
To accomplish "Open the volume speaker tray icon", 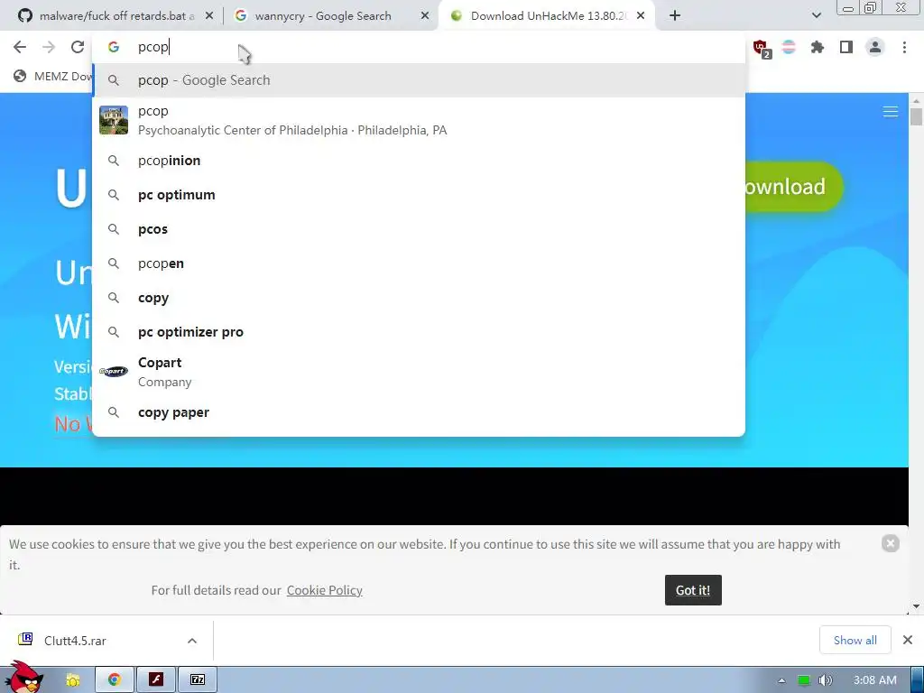I will pyautogui.click(x=826, y=680).
